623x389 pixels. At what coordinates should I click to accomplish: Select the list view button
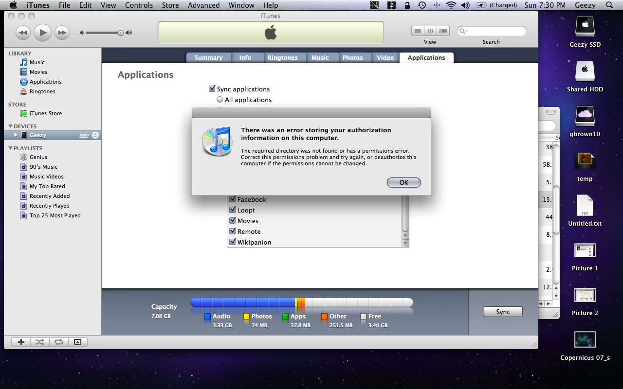tap(418, 31)
